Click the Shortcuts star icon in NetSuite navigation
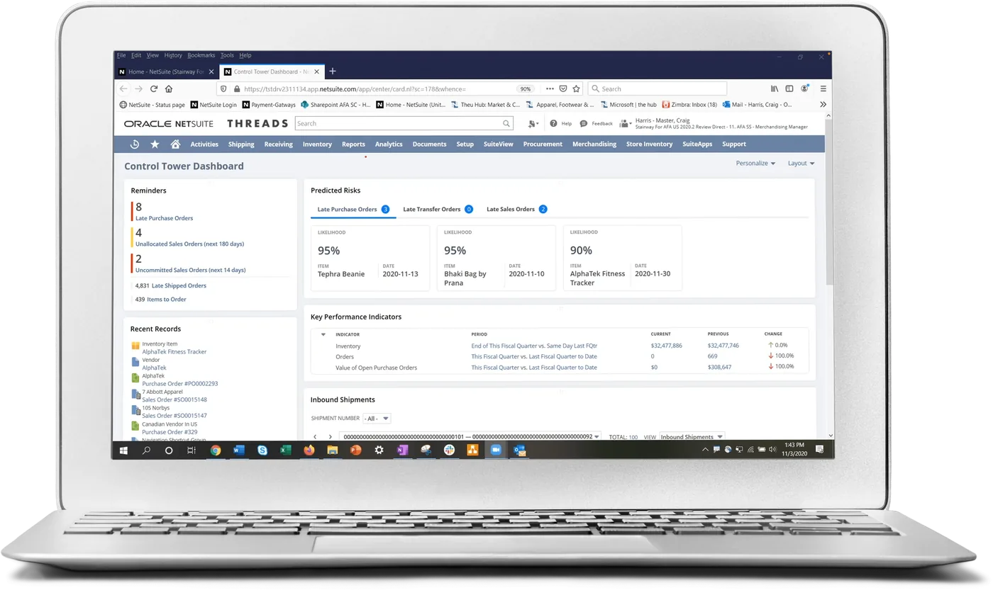The image size is (993, 590). (x=155, y=144)
